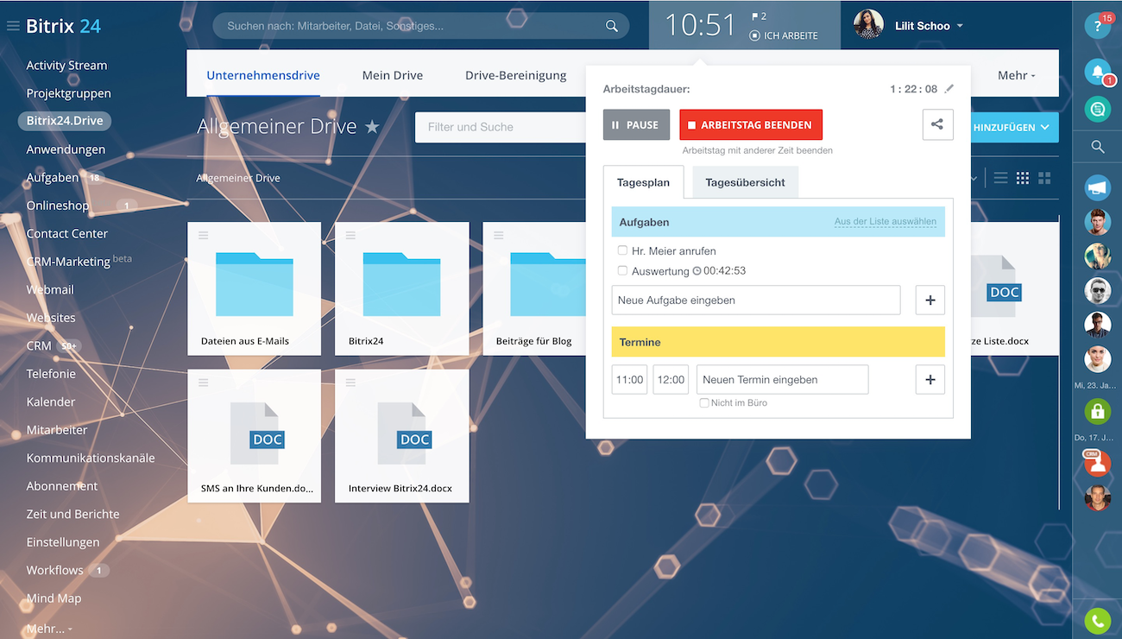Click the Allgemeiner Drive breadcrumb link
1122x639 pixels.
pos(238,178)
